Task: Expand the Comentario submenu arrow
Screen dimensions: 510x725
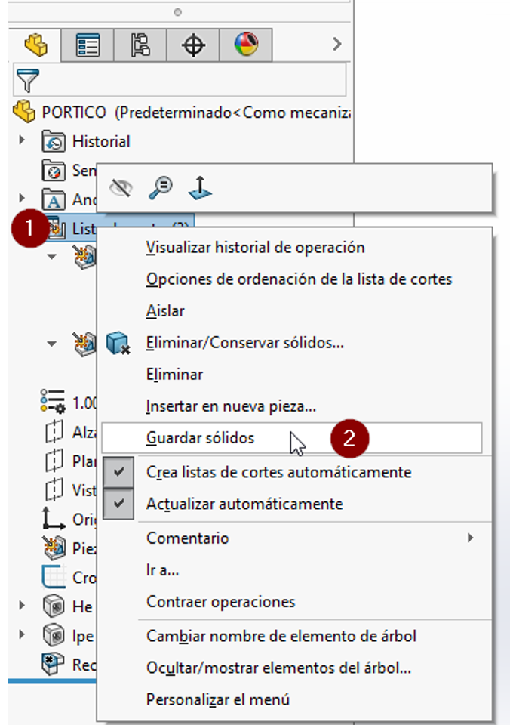Action: tap(470, 538)
